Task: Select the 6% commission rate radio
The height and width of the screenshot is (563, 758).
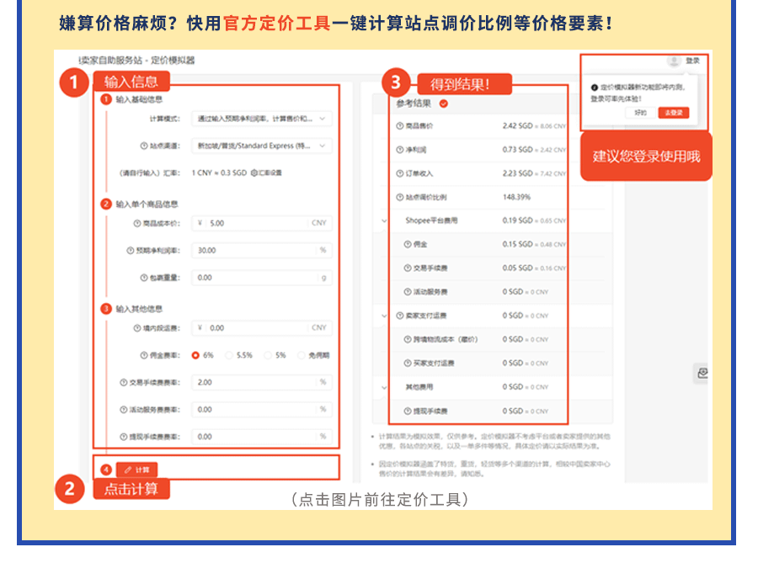Action: coord(196,355)
